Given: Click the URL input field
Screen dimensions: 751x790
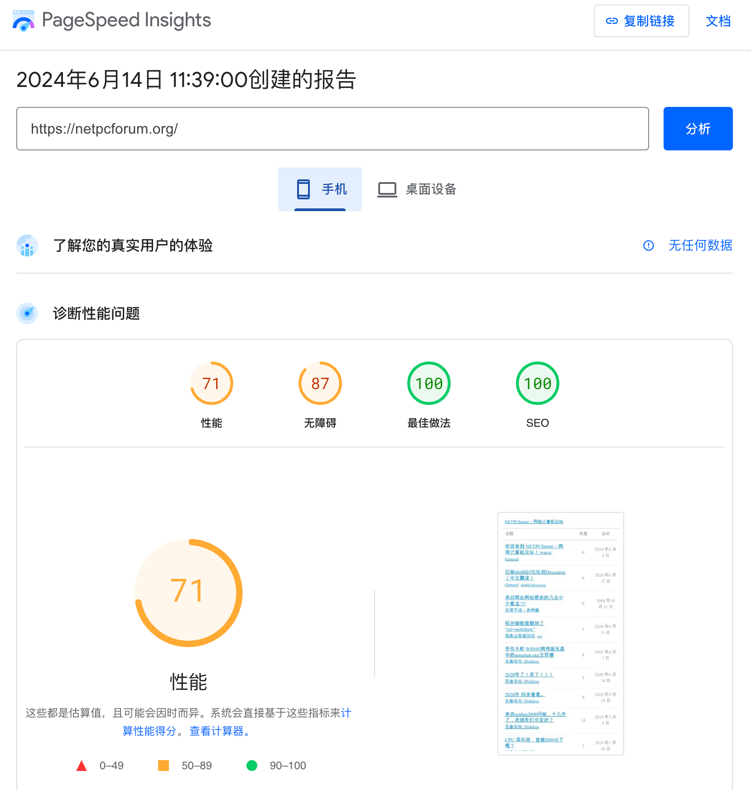Looking at the screenshot, I should pos(332,129).
